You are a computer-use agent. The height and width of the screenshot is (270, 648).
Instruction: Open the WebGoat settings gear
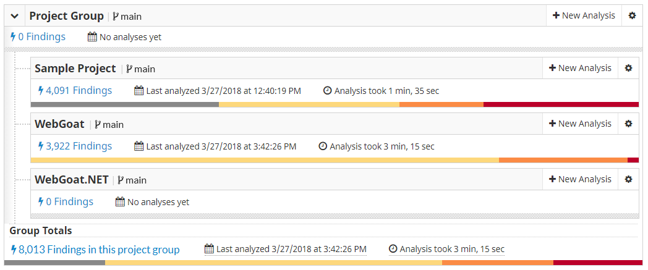coord(629,124)
